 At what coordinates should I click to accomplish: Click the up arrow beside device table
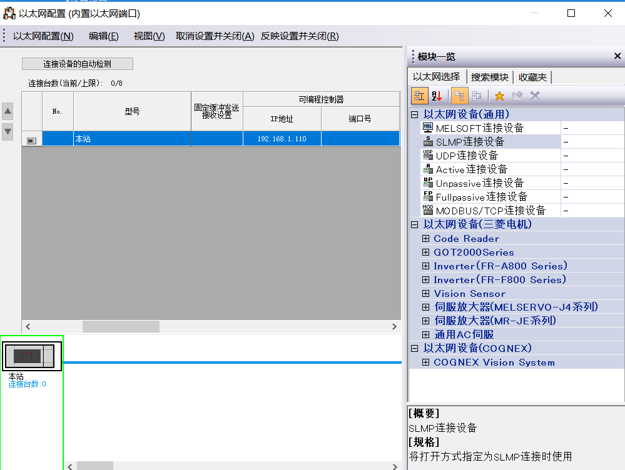coord(8,112)
